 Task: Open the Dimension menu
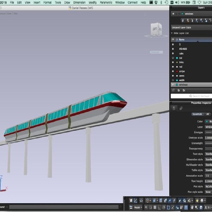(x=79, y=3)
